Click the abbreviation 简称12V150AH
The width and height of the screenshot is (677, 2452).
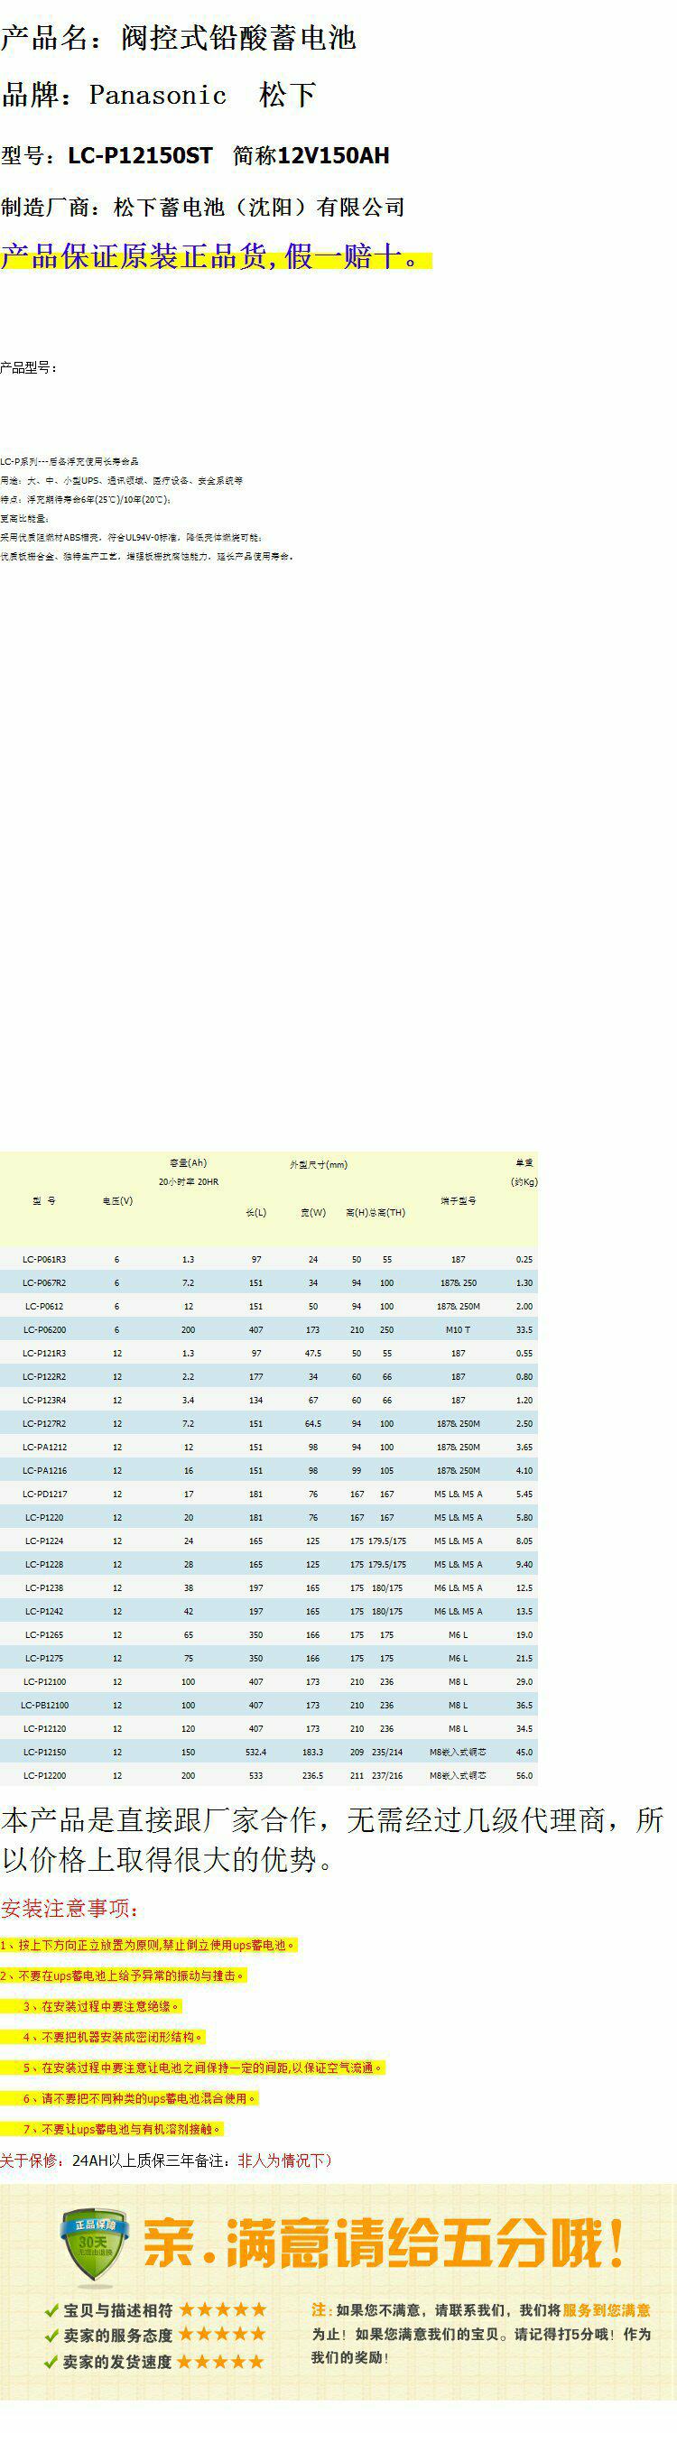pyautogui.click(x=311, y=155)
